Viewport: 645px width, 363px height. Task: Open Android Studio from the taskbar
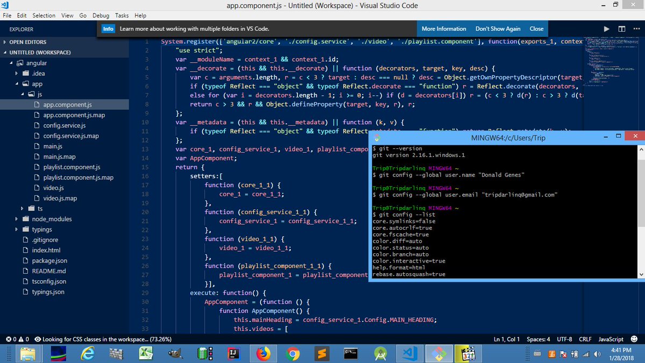pyautogui.click(x=381, y=354)
